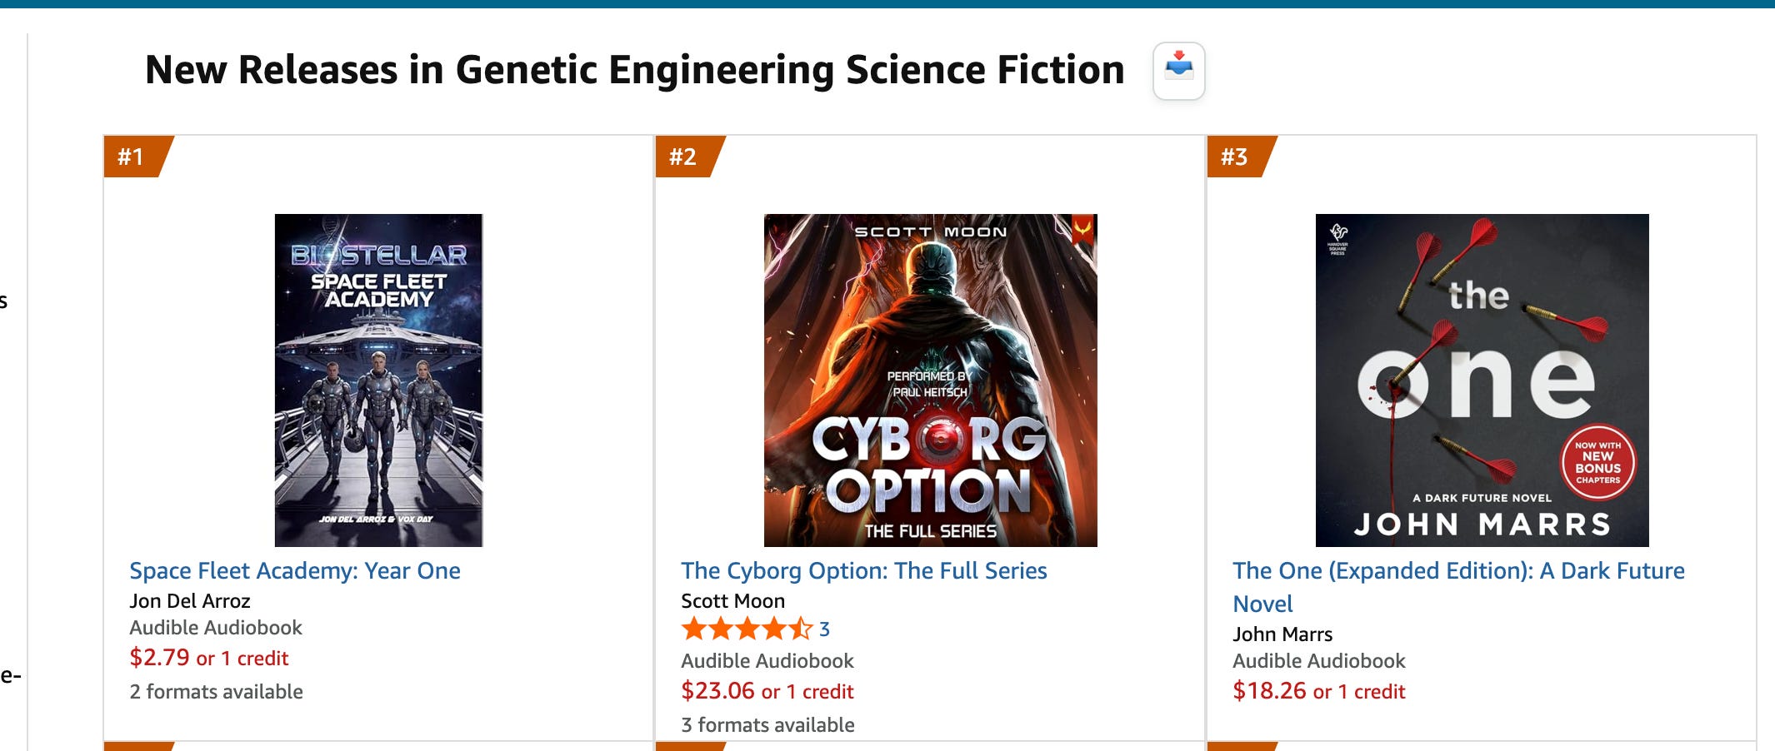Open The Cyborg Option: The Full Series link
This screenshot has height=751, width=1775.
[863, 571]
